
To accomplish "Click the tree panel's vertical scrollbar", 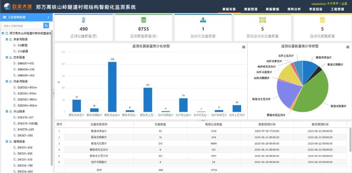I will point(51,98).
